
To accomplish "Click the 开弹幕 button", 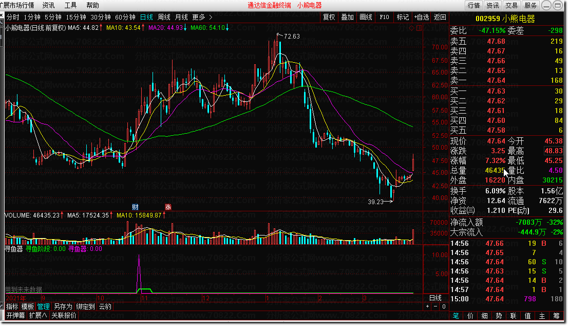I will click(15, 315).
